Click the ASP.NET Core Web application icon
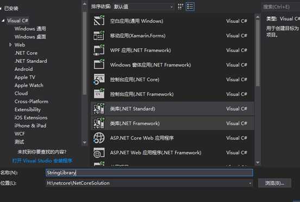The width and height of the screenshot is (300, 202). point(99,138)
